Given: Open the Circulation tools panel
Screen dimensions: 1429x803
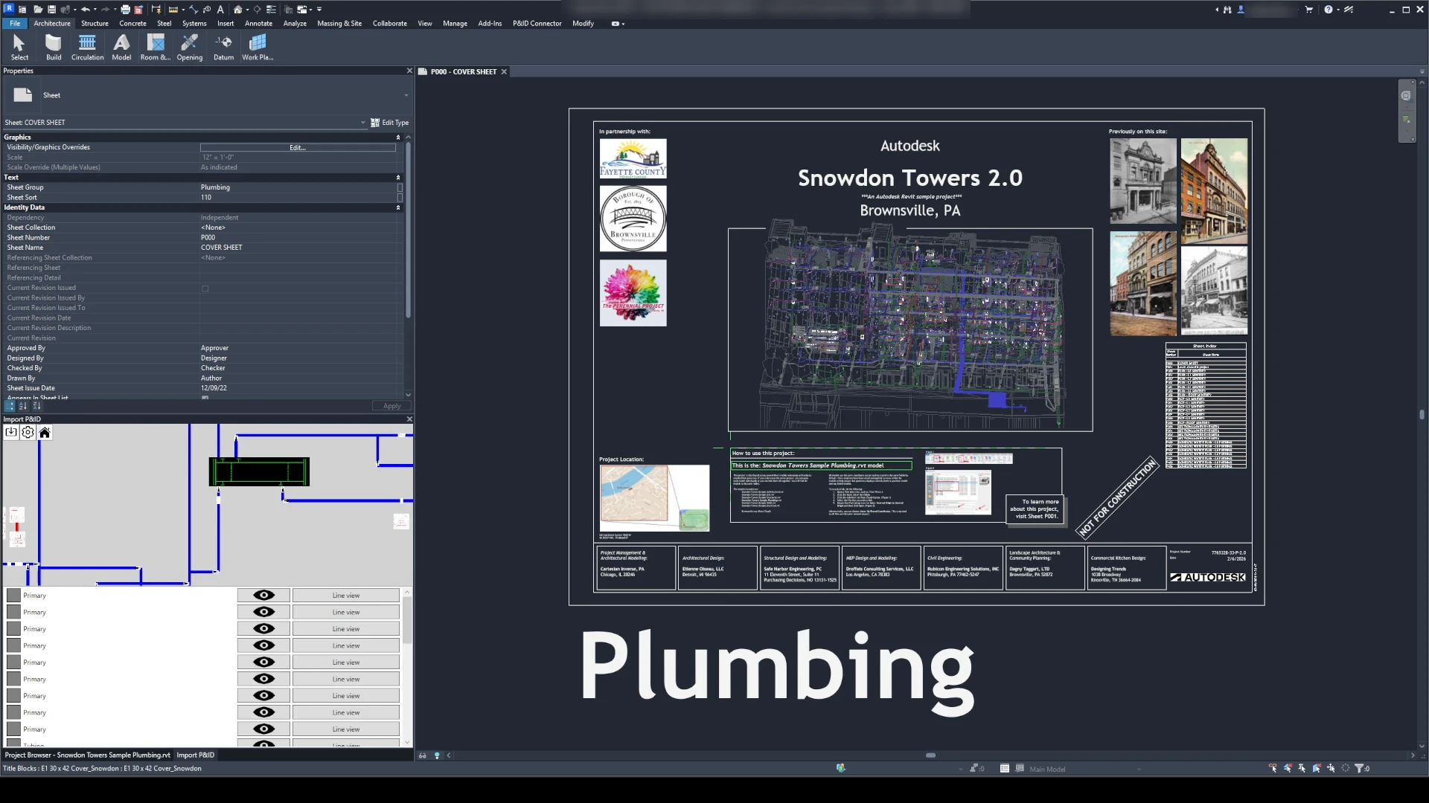Looking at the screenshot, I should tap(87, 47).
